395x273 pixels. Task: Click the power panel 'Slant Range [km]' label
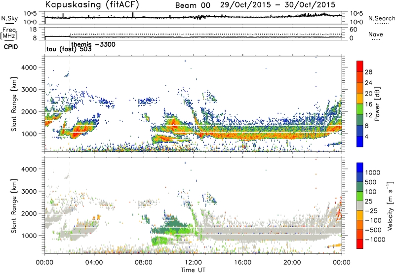[x=14, y=104]
